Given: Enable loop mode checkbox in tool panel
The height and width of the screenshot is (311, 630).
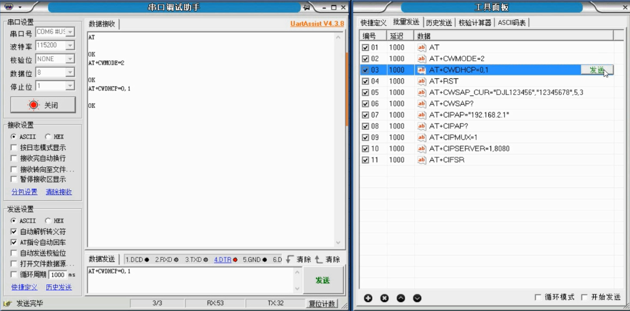Looking at the screenshot, I should [538, 298].
